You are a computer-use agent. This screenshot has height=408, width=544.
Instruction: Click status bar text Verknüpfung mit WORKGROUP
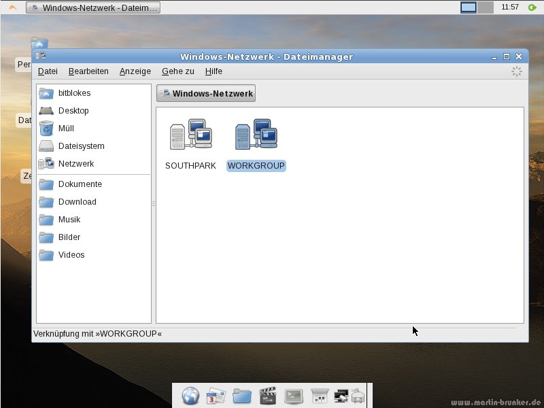coord(97,334)
